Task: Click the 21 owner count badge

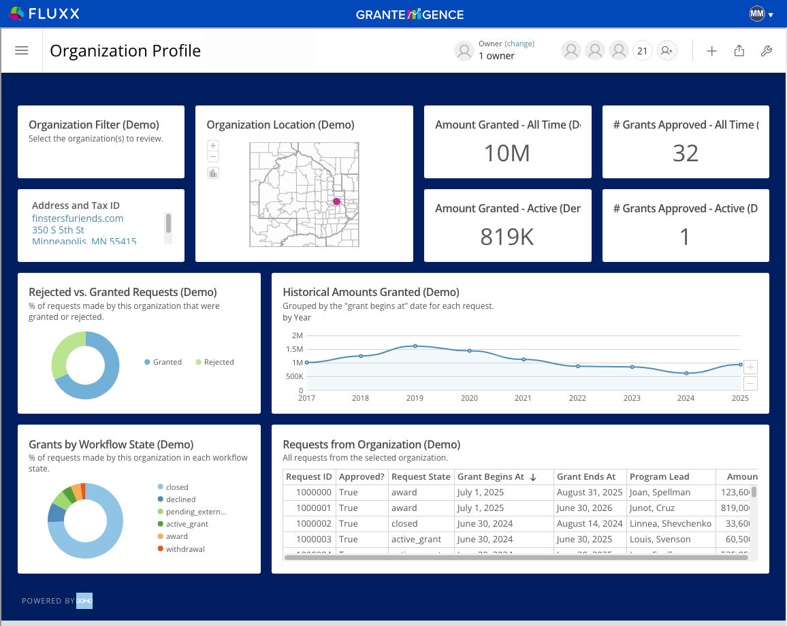Action: coord(642,50)
